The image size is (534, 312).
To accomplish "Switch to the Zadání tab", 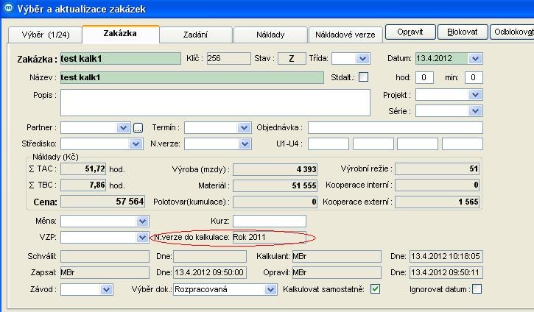I will (195, 35).
